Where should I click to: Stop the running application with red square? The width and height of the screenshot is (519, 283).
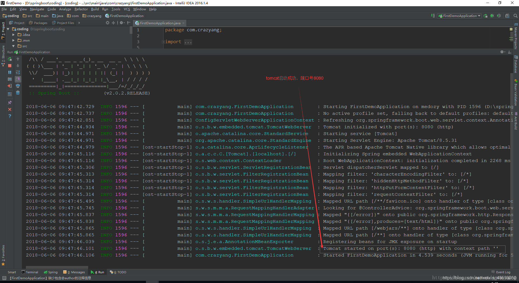point(10,66)
